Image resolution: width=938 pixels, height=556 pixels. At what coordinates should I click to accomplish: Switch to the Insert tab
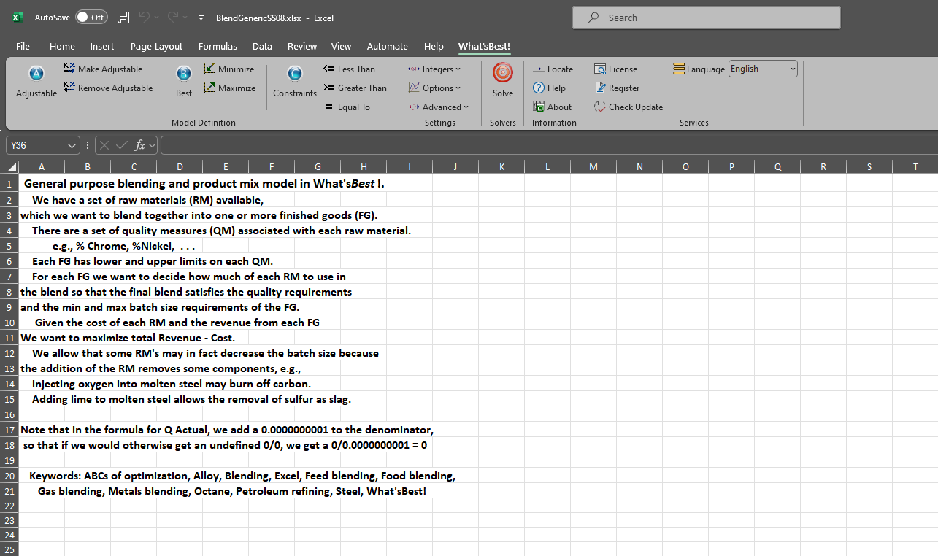(x=102, y=46)
